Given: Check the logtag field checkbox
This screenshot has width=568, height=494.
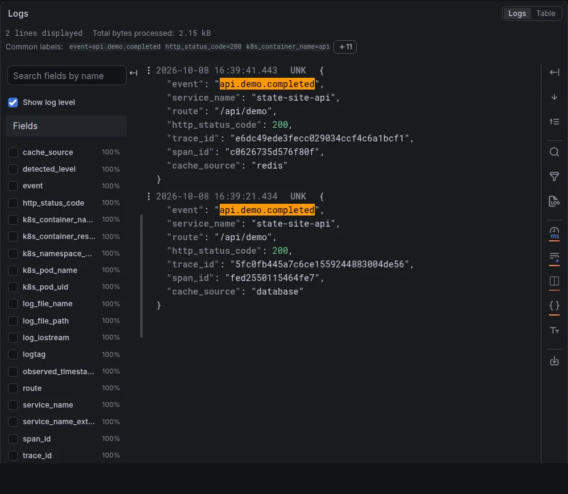Looking at the screenshot, I should tap(13, 354).
